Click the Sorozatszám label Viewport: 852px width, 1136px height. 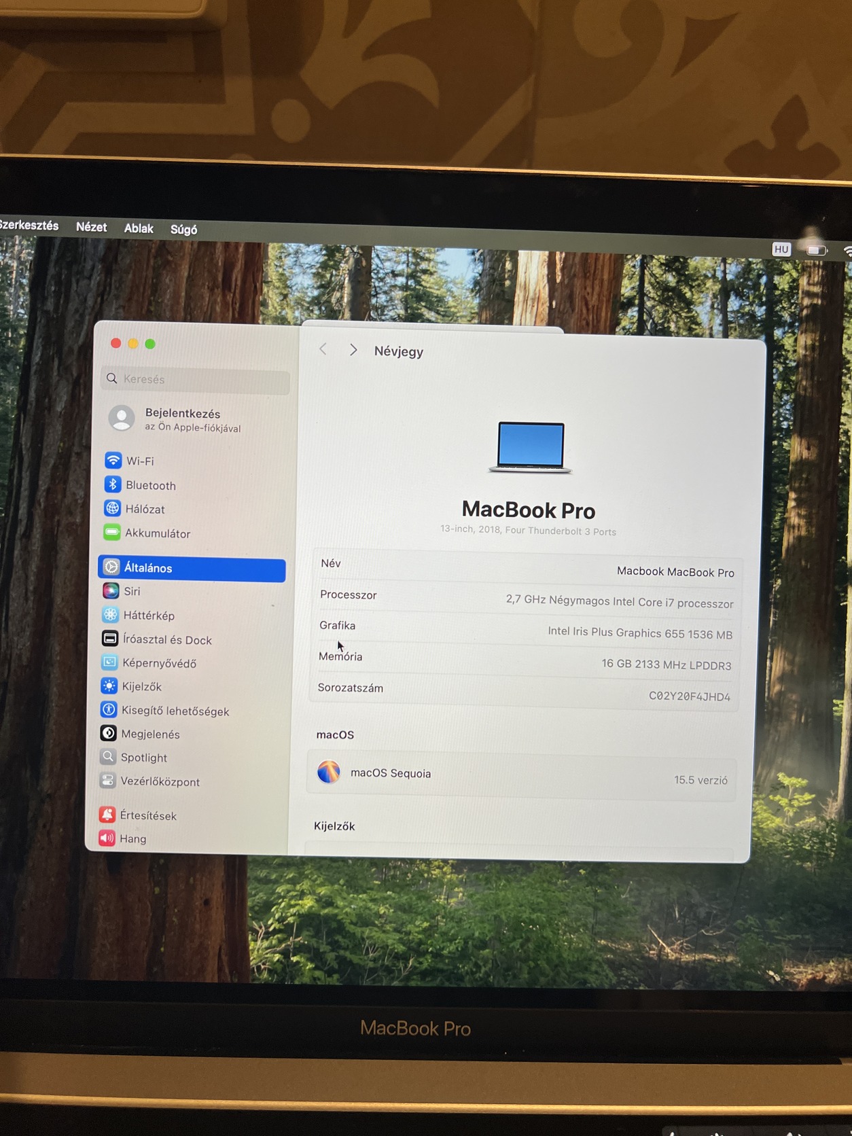350,688
